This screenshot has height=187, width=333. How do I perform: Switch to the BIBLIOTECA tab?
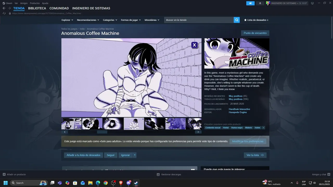point(37,8)
